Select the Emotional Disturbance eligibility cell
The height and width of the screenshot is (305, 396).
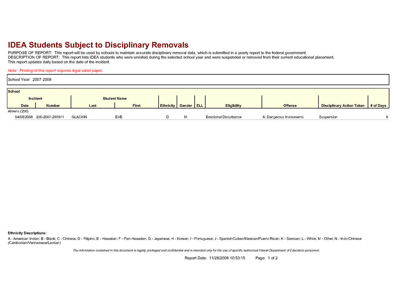coord(223,117)
